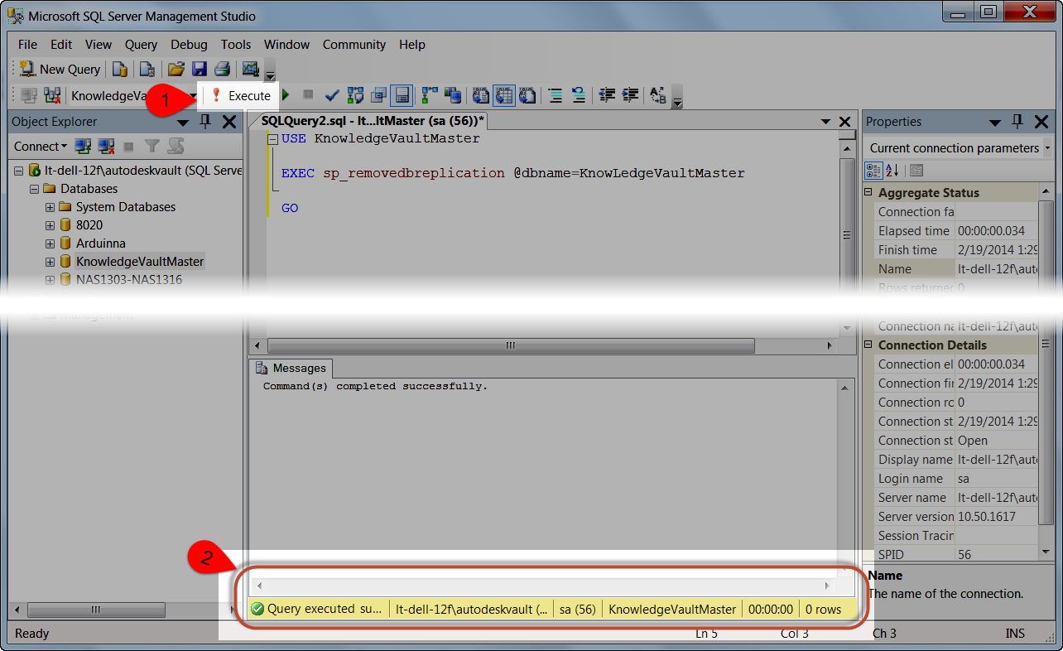Collapse the USE statement outline box
Image resolution: width=1063 pixels, height=651 pixels.
(272, 139)
